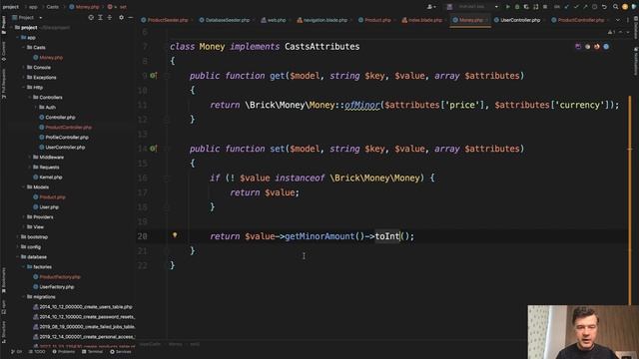639x359 pixels.
Task: Click Expand All in Project panel
Action: [100, 18]
